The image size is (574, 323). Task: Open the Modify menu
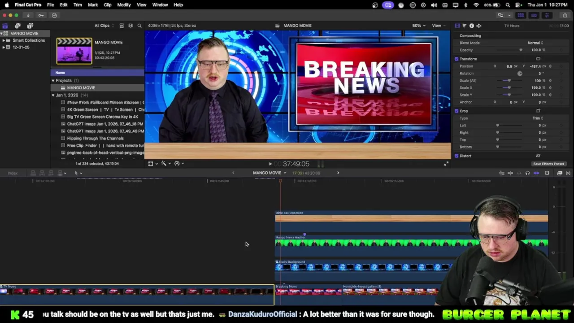(x=124, y=5)
